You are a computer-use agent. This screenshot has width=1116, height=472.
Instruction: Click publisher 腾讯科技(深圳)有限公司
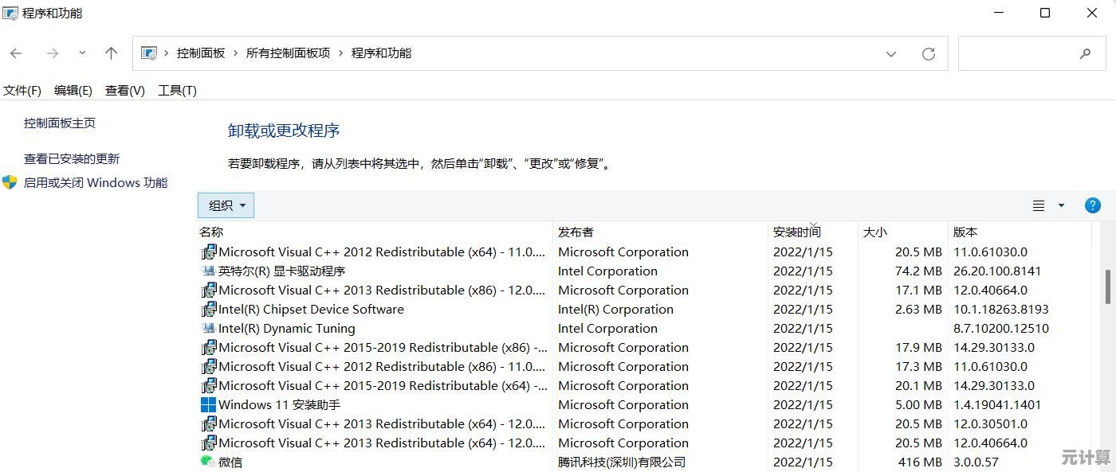(x=622, y=462)
